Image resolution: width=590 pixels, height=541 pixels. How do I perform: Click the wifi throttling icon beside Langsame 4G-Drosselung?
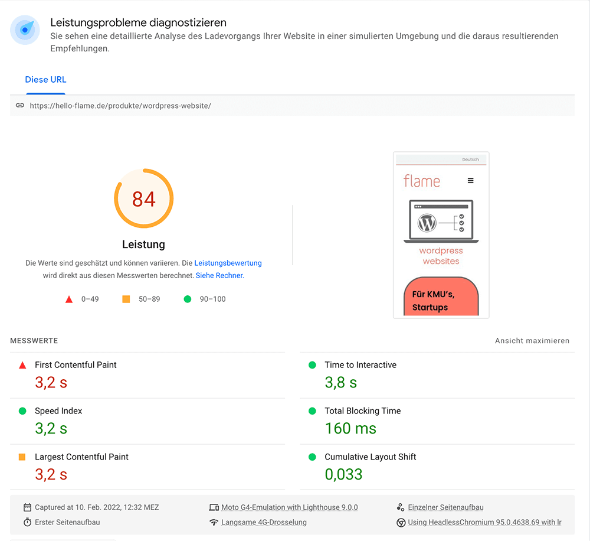click(x=214, y=522)
